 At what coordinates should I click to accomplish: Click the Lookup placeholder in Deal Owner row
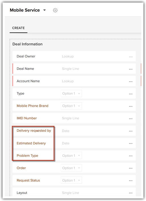(68, 56)
